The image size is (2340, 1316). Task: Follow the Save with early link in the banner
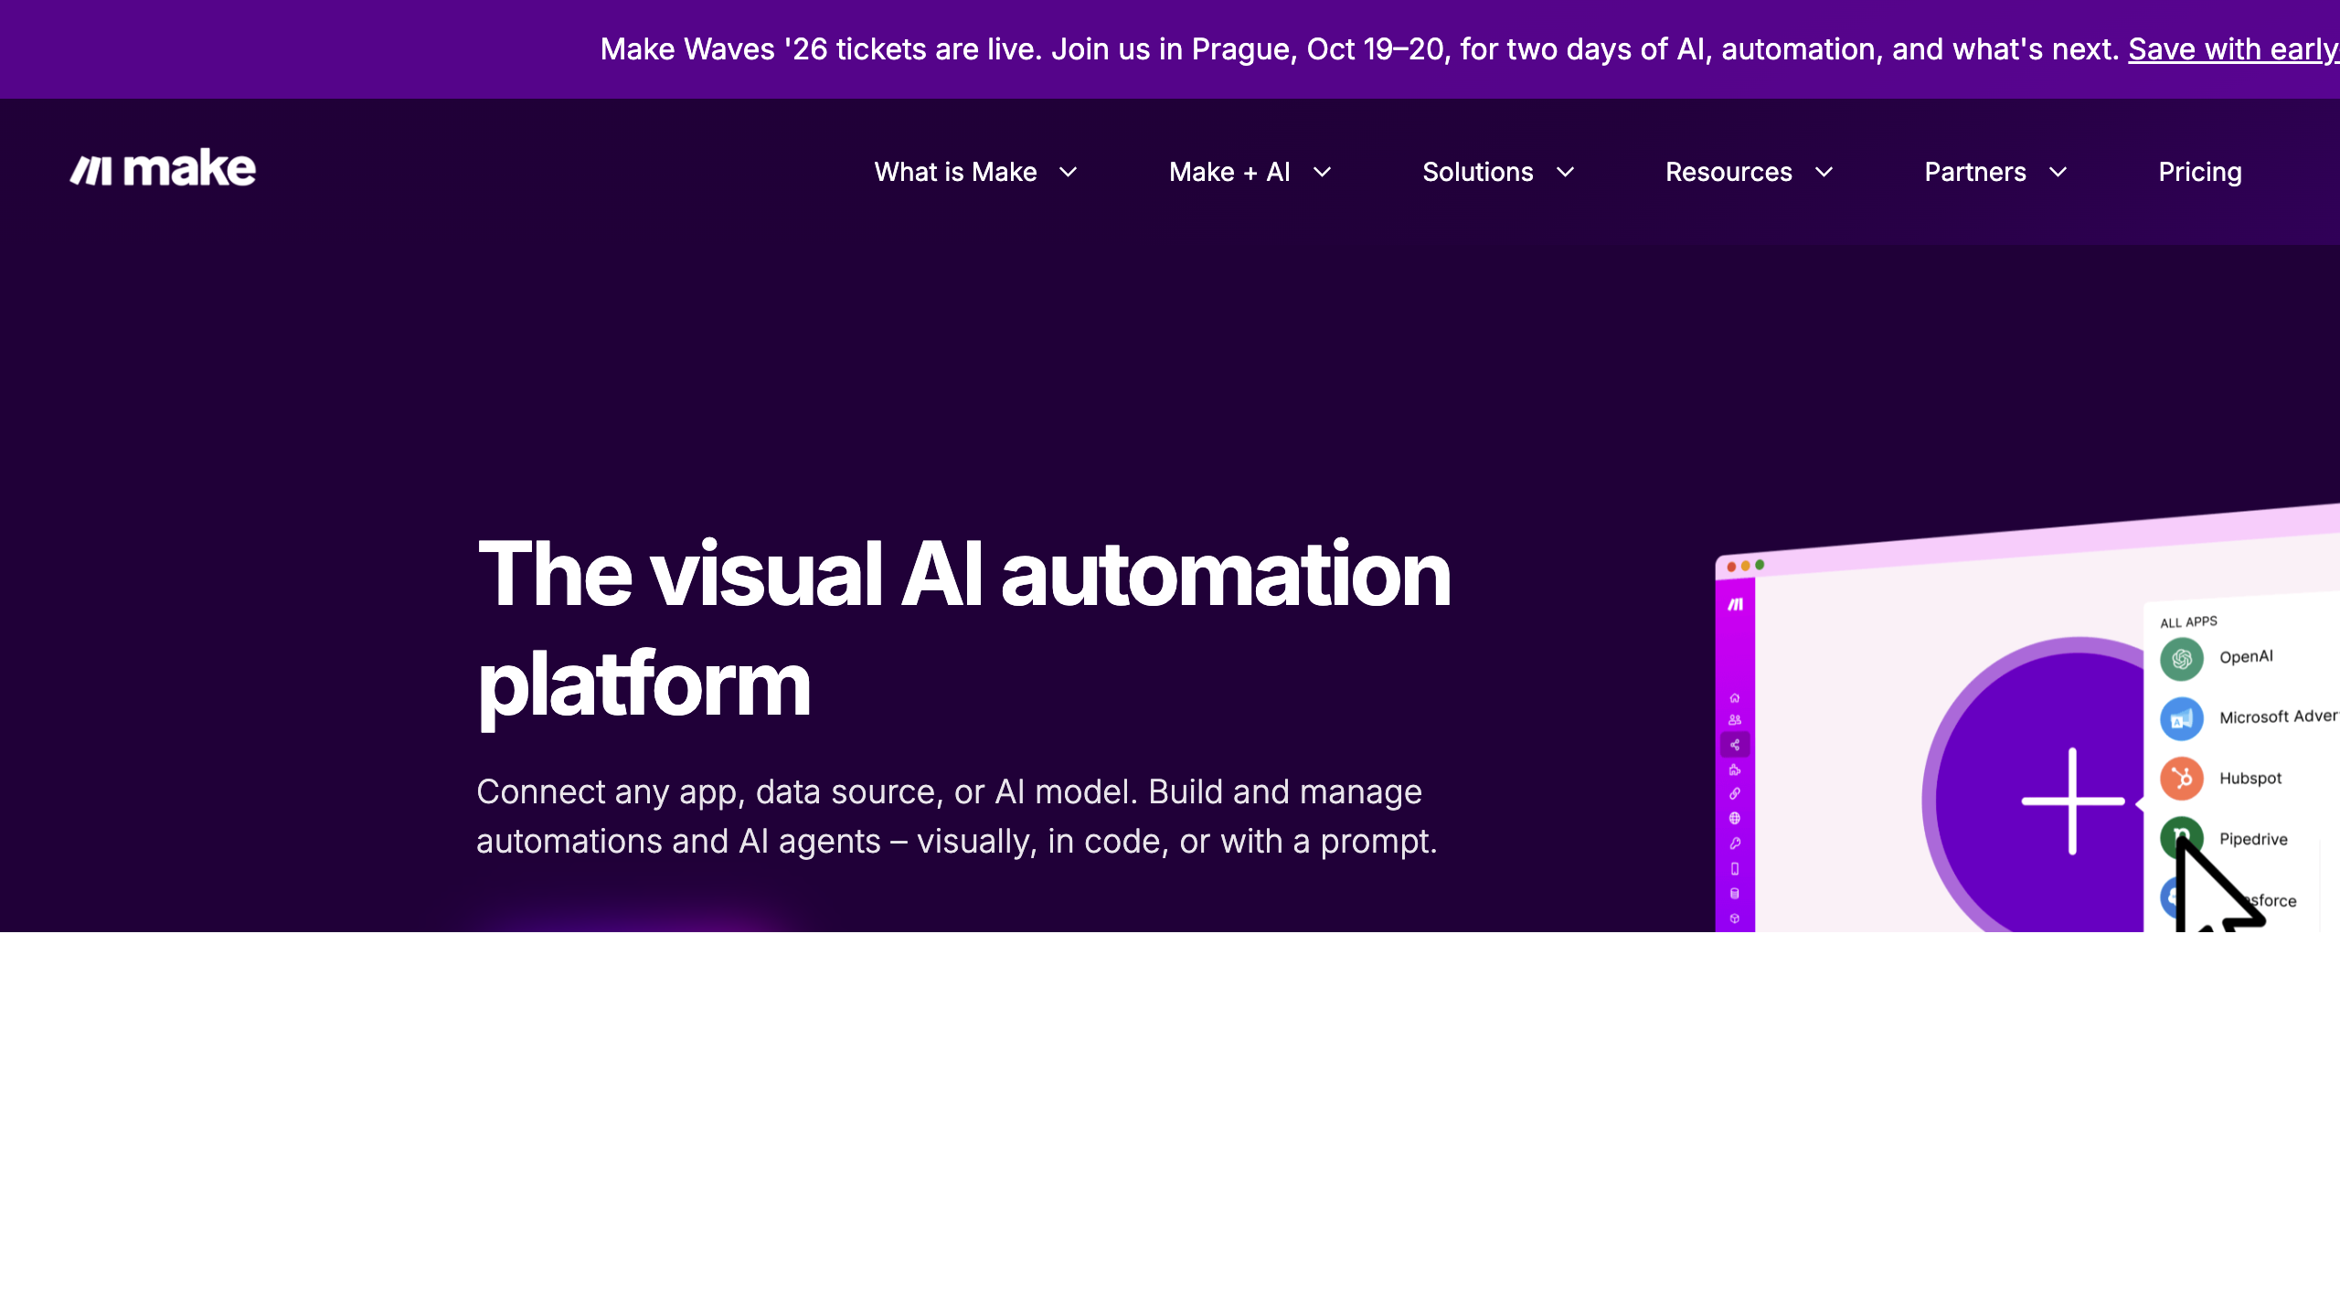pyautogui.click(x=2233, y=49)
